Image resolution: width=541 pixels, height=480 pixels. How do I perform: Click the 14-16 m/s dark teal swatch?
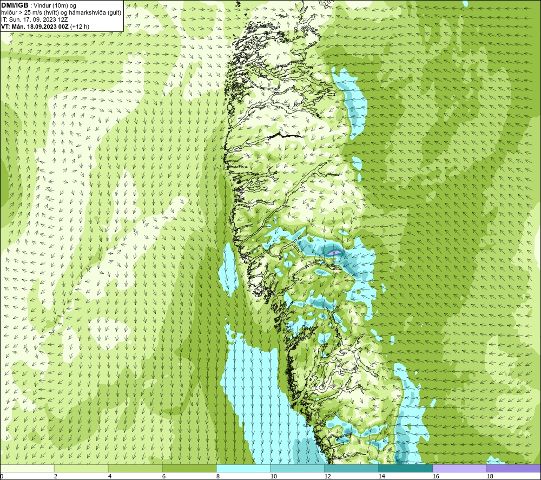(406, 468)
